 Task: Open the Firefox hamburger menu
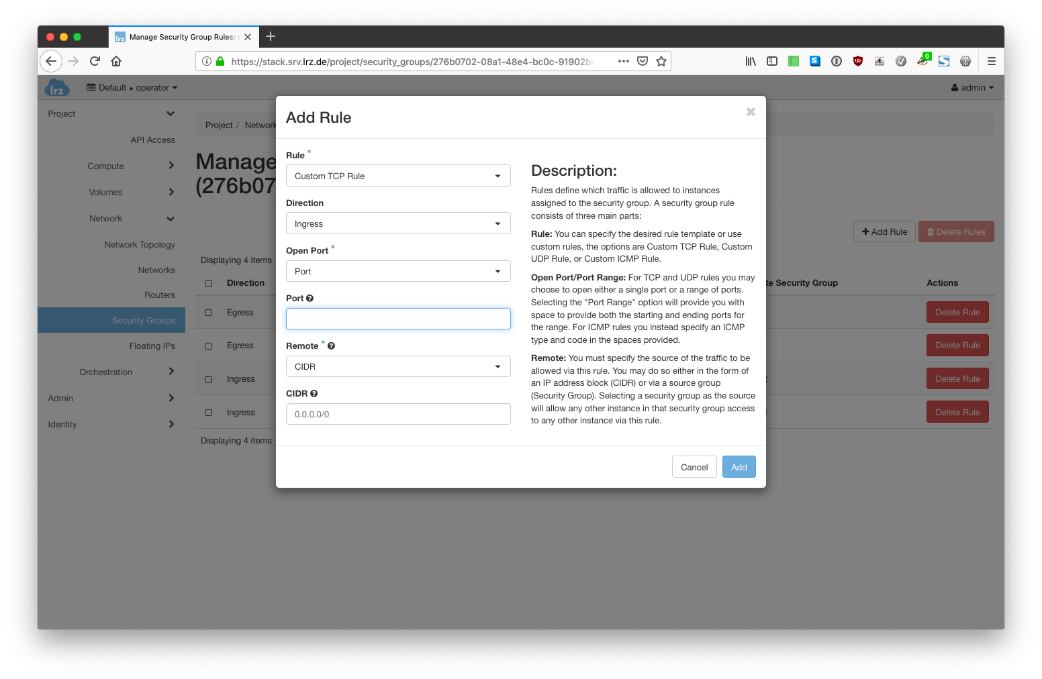pyautogui.click(x=991, y=61)
